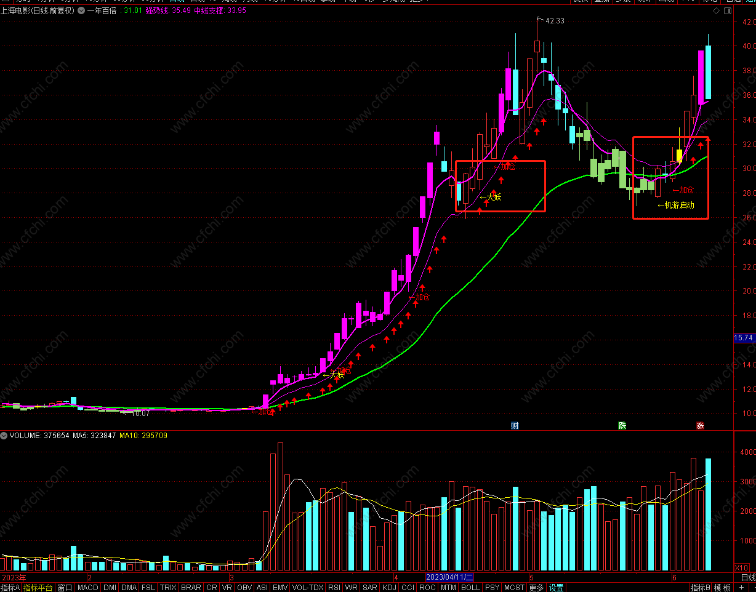756x592 pixels.
Task: Click the 中线支撑: 33.95 legend value
Action: (220, 10)
